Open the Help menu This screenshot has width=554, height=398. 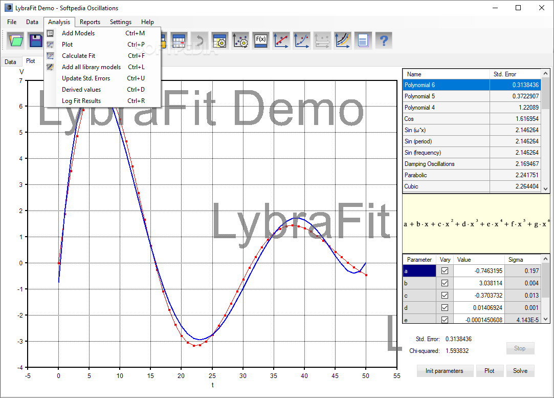147,22
